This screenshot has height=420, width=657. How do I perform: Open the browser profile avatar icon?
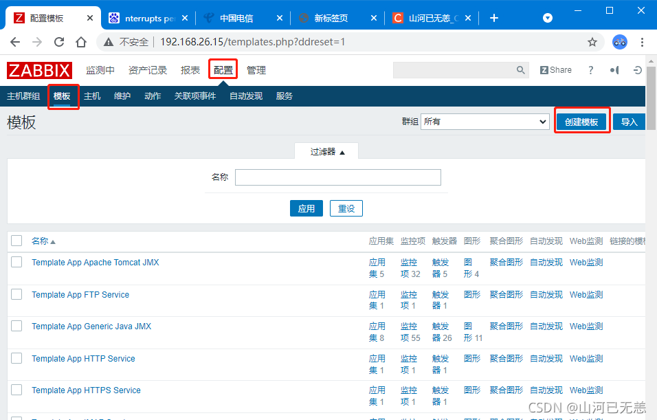coord(620,42)
